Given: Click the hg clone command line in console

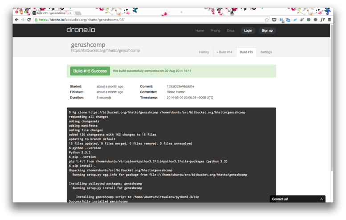Looking at the screenshot, I should point(157,112).
